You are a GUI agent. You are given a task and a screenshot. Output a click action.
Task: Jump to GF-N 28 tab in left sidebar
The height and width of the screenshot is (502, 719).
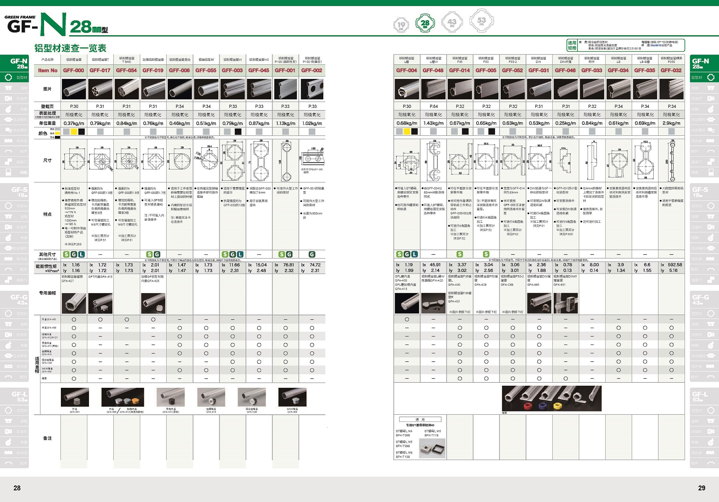(14, 63)
